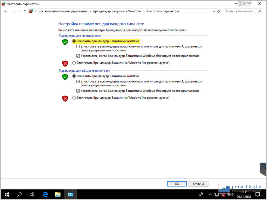Select 'Отключить брандмауэр Защитника Windows' for private network
The width and height of the screenshot is (267, 200).
click(x=74, y=63)
